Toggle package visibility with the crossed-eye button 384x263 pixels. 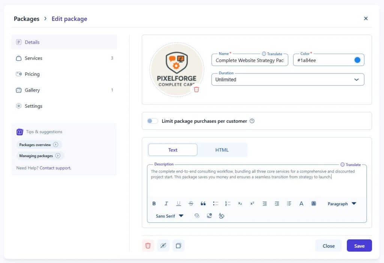click(x=163, y=246)
